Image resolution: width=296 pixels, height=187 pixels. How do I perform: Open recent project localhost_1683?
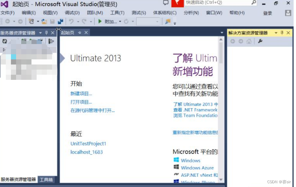(87, 152)
